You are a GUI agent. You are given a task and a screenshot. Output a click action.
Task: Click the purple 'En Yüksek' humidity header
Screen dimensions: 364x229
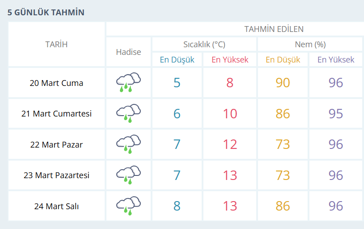click(336, 60)
